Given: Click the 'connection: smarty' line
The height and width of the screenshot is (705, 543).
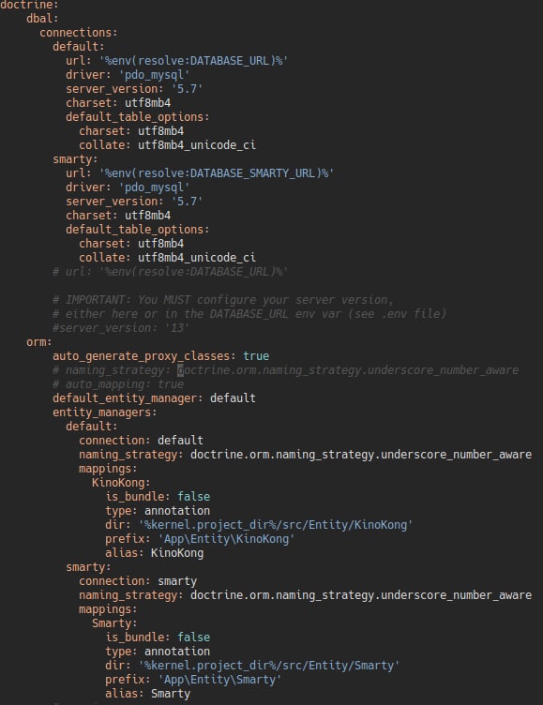Looking at the screenshot, I should (138, 581).
